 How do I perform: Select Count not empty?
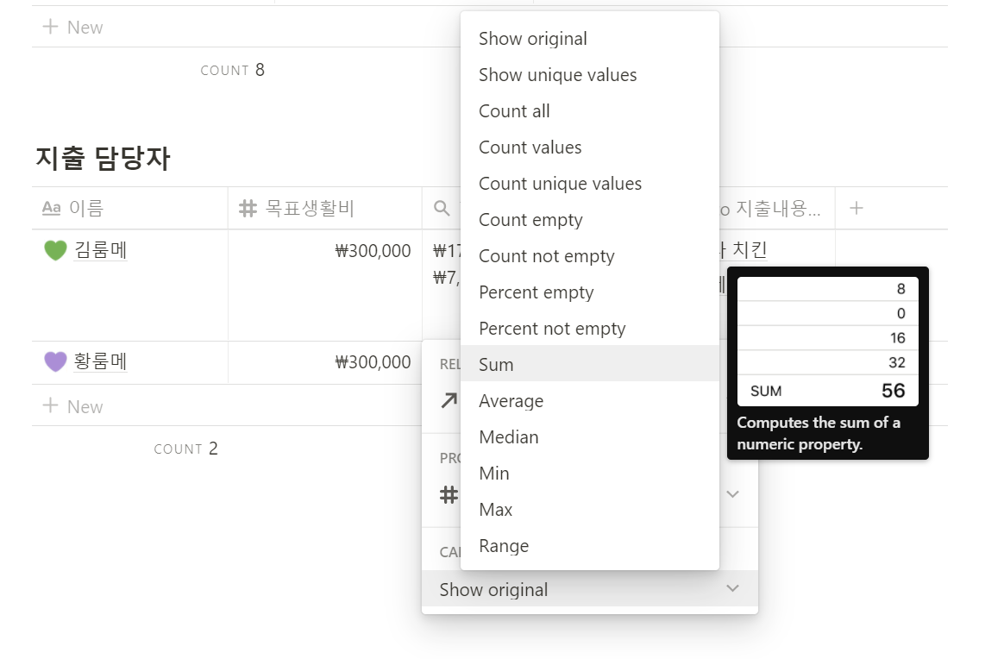[589, 256]
